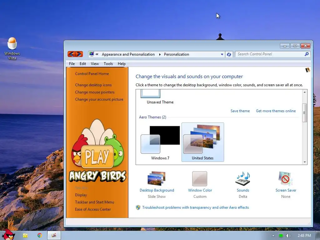Open the taskbar folder explorer icon
The width and height of the screenshot is (320, 240).
[25, 236]
